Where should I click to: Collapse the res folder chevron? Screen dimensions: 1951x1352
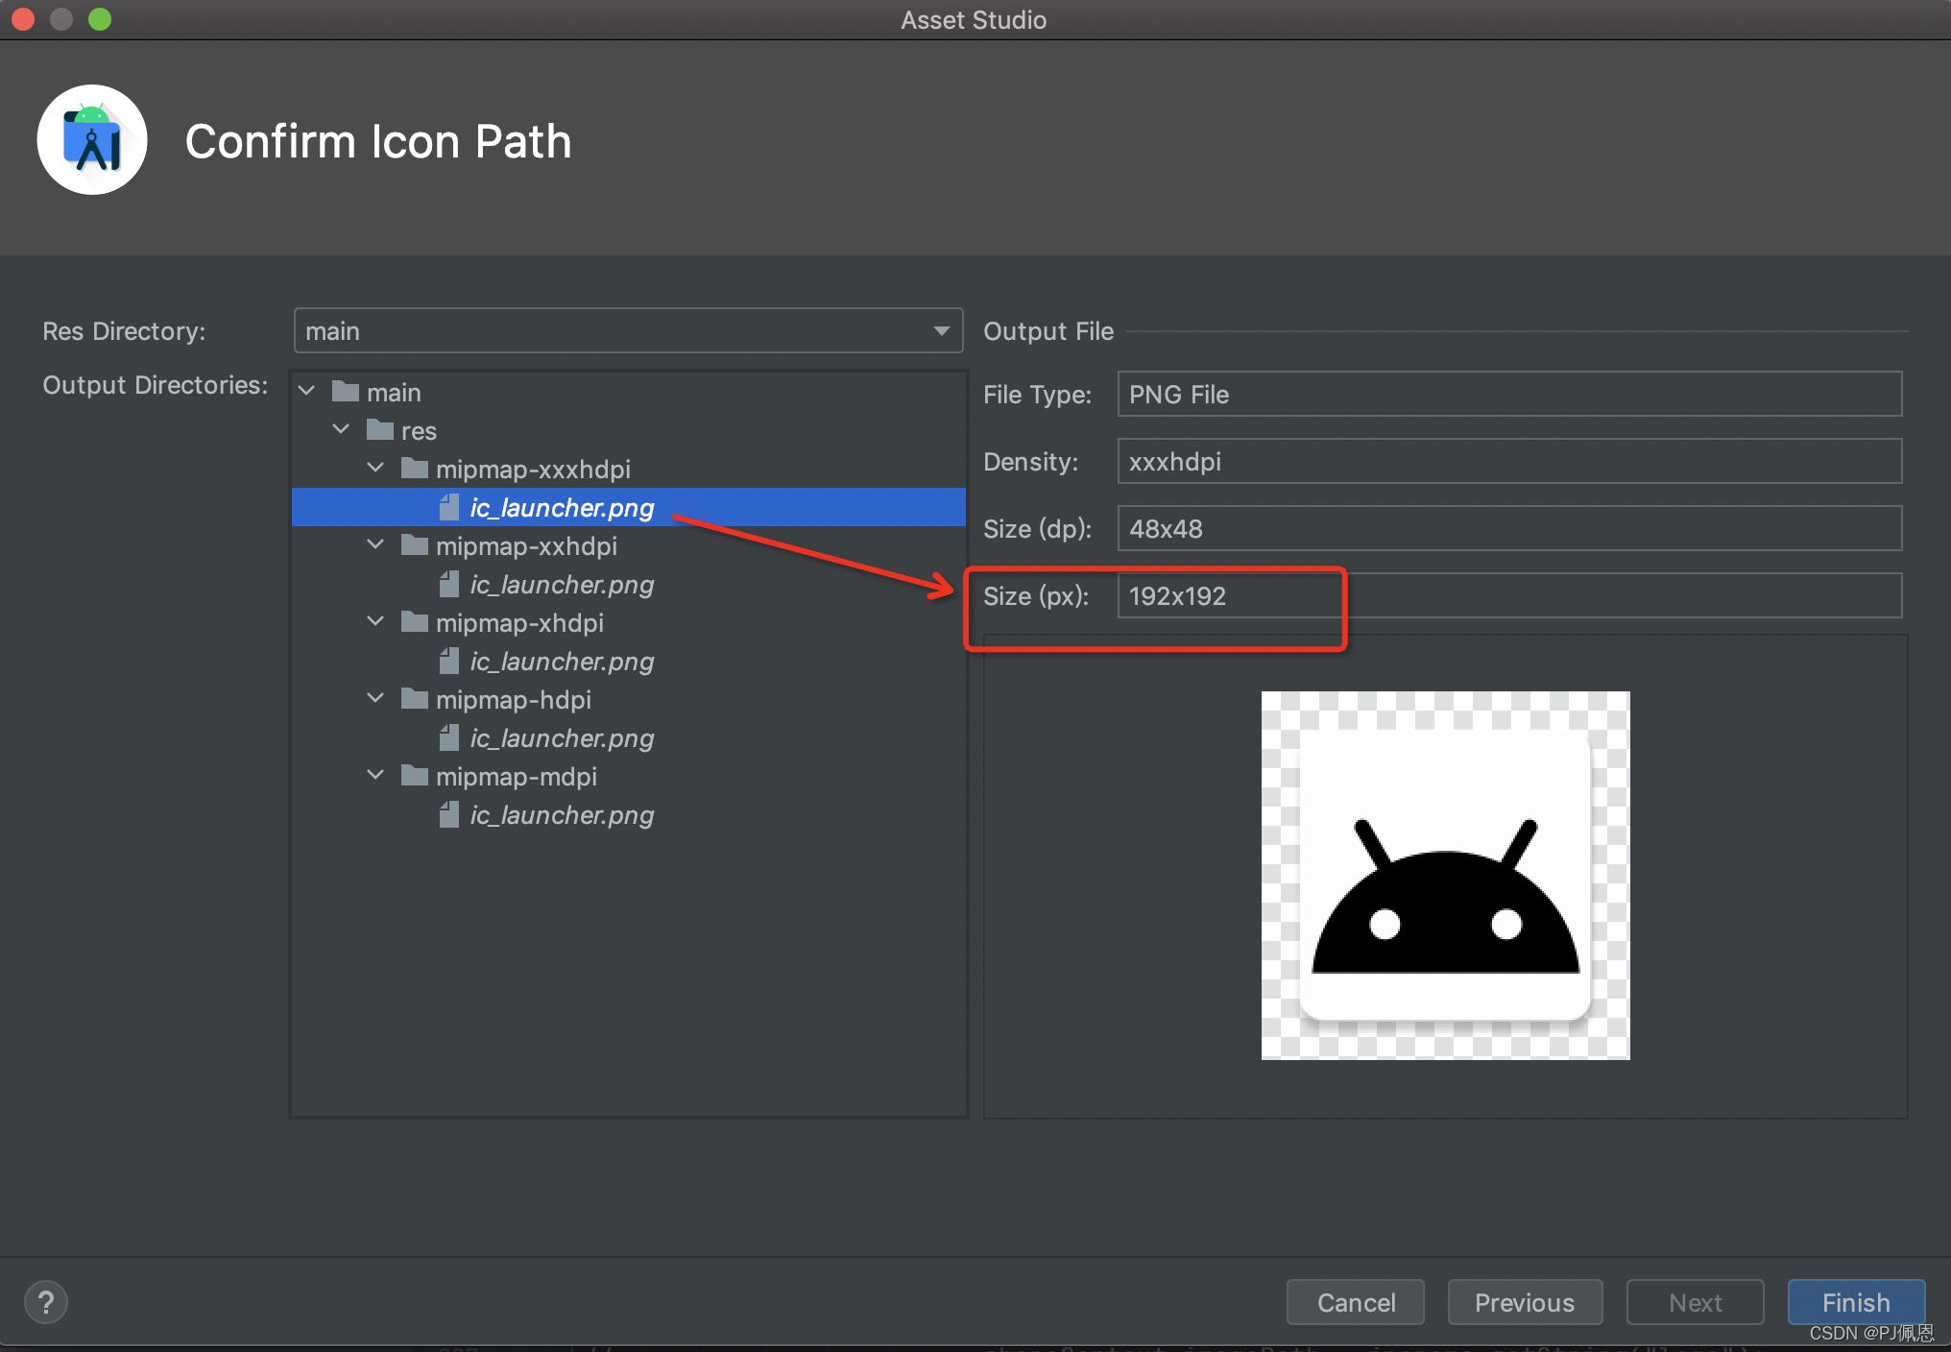[341, 430]
